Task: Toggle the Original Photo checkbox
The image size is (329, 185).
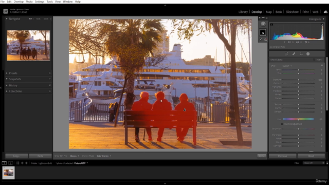Action: tap(271, 47)
